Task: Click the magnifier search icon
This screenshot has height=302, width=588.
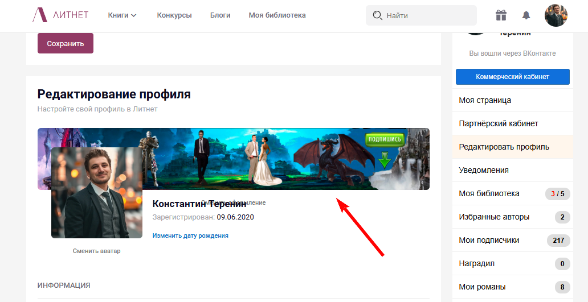Action: click(x=377, y=15)
